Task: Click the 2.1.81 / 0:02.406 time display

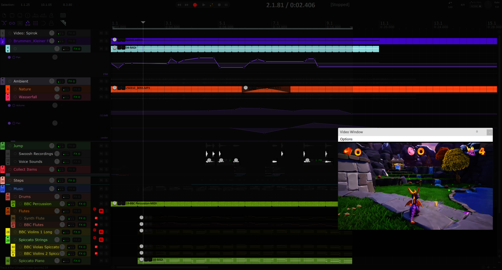Action: (290, 5)
